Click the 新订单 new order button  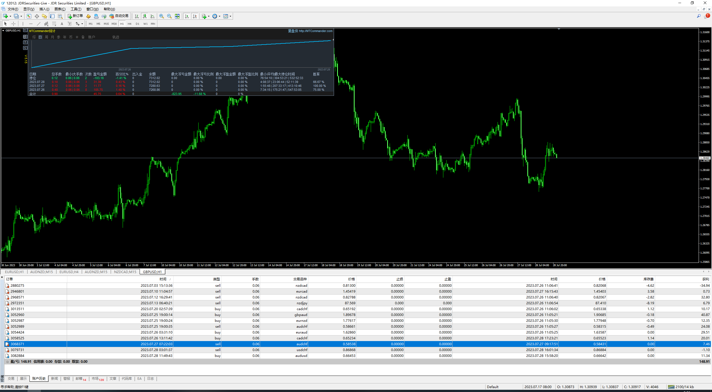(75, 16)
